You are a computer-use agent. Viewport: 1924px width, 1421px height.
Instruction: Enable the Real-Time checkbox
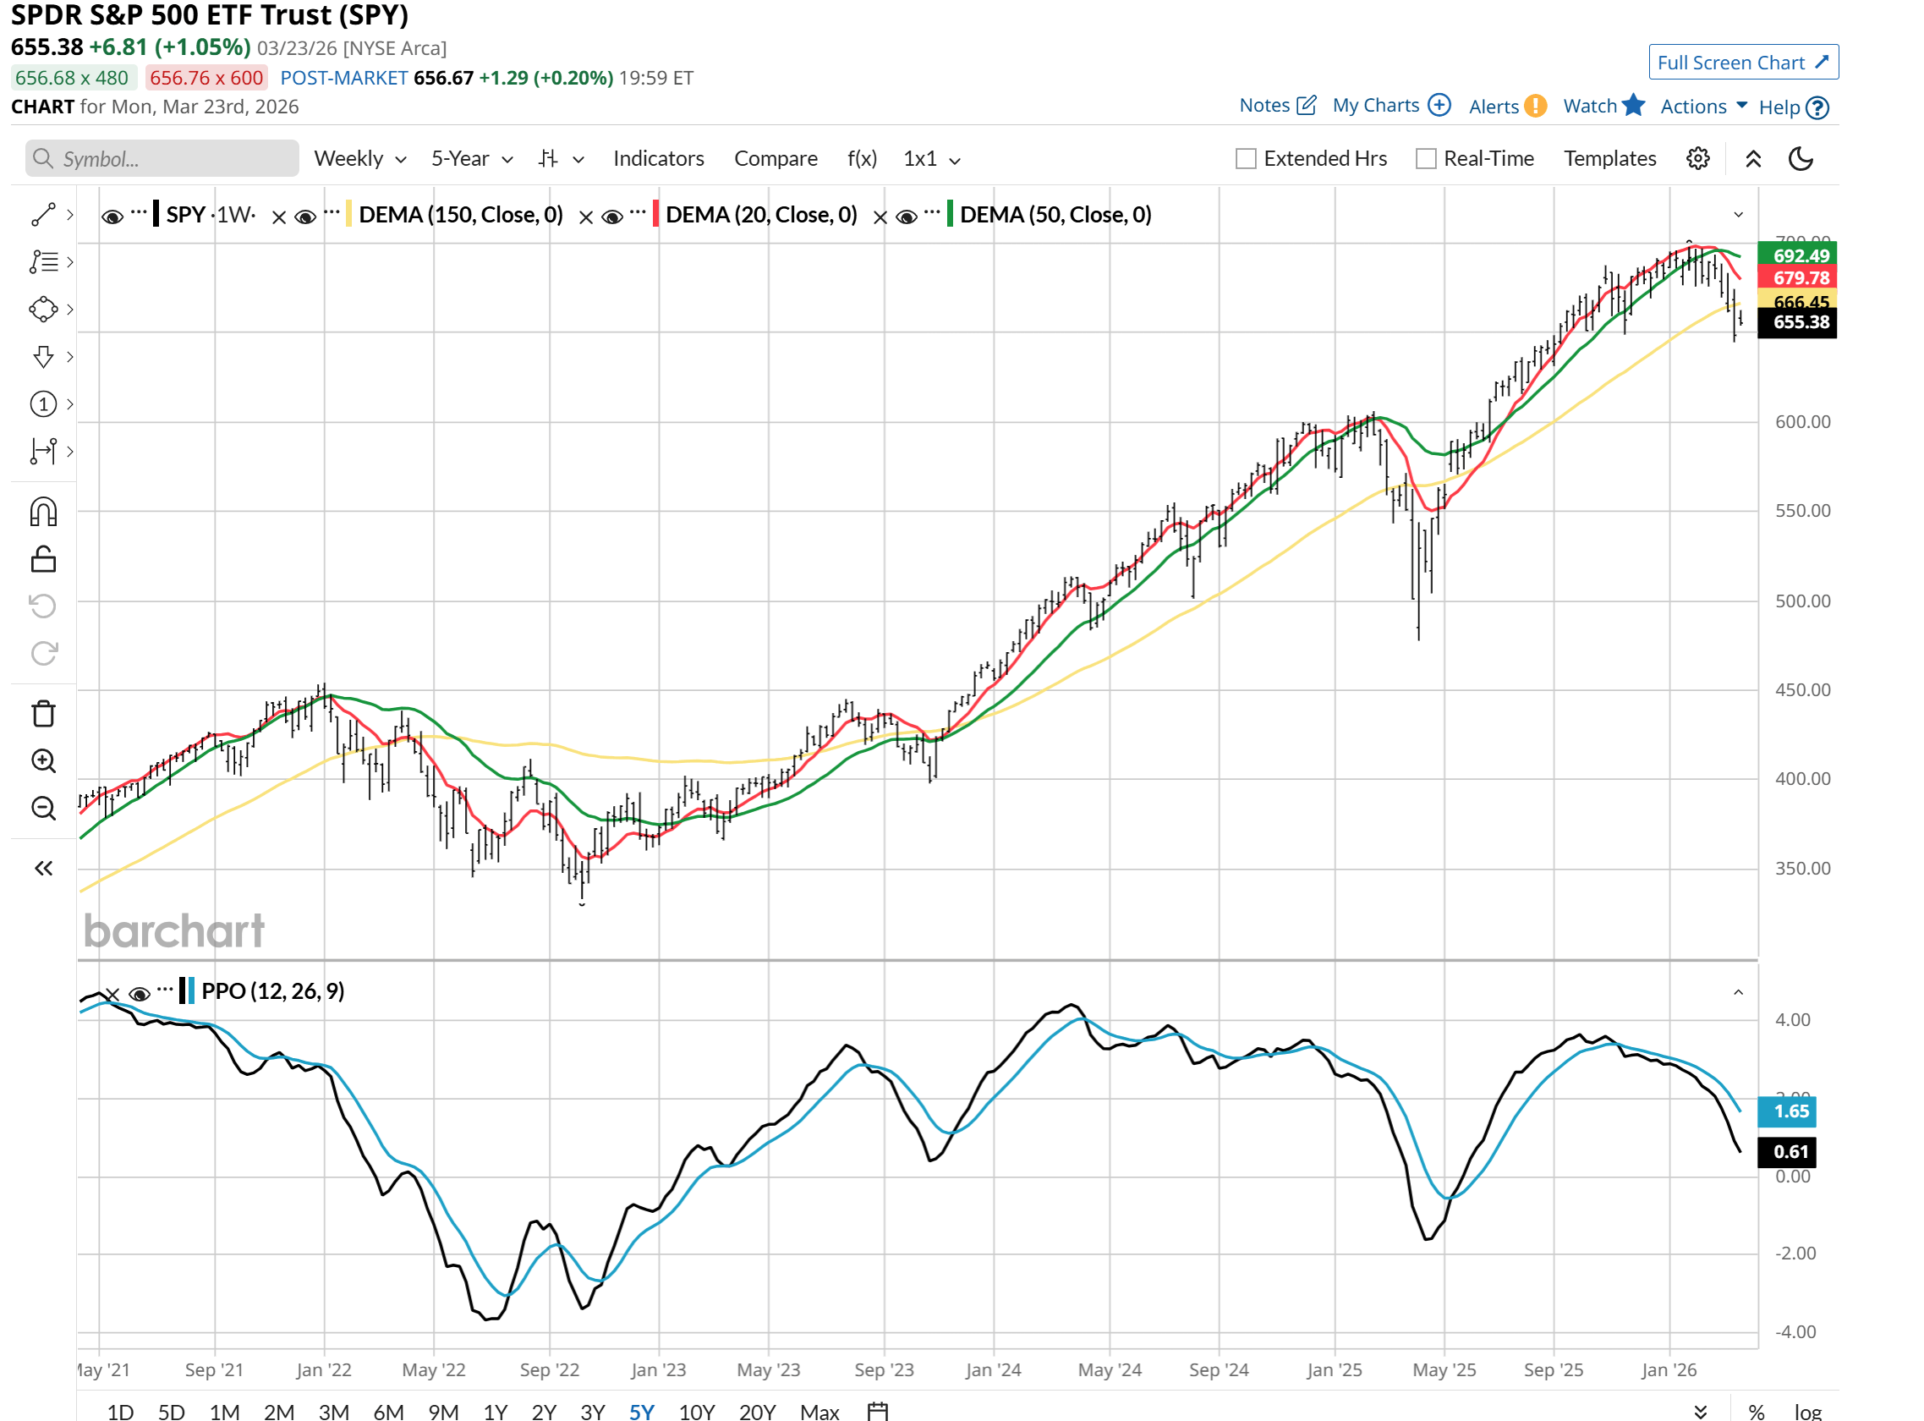click(x=1425, y=158)
